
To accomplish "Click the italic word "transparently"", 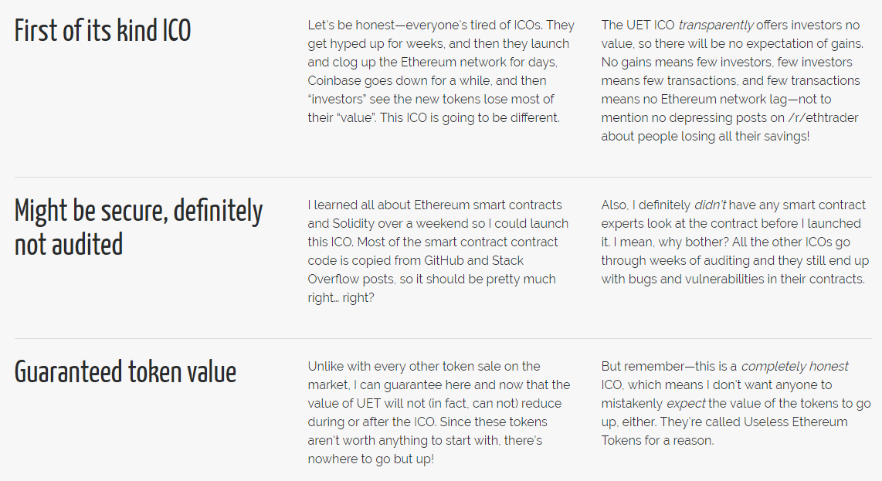I will pyautogui.click(x=716, y=25).
